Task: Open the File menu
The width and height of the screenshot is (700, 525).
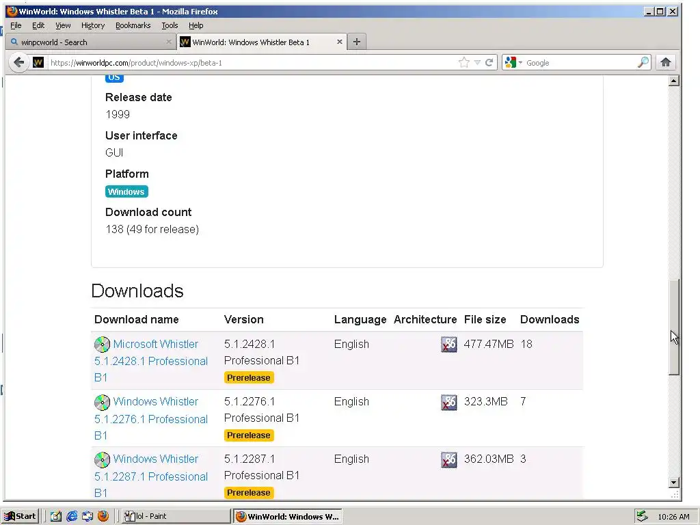Action: pyautogui.click(x=16, y=25)
